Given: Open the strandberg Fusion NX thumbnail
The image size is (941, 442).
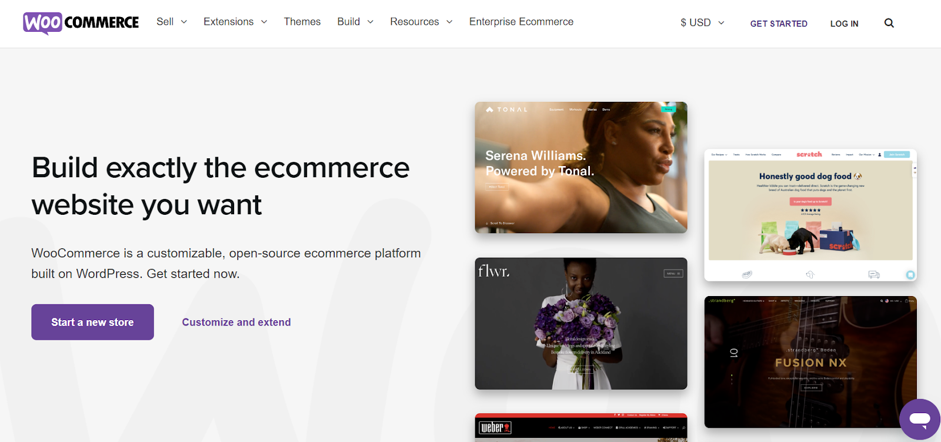Looking at the screenshot, I should coord(810,362).
